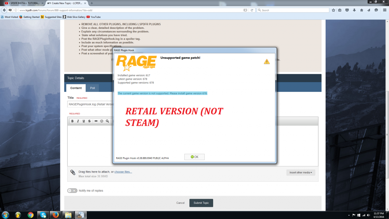The image size is (389, 219).
Task: Click the magnifier preview icon in editor
Action: [107, 121]
